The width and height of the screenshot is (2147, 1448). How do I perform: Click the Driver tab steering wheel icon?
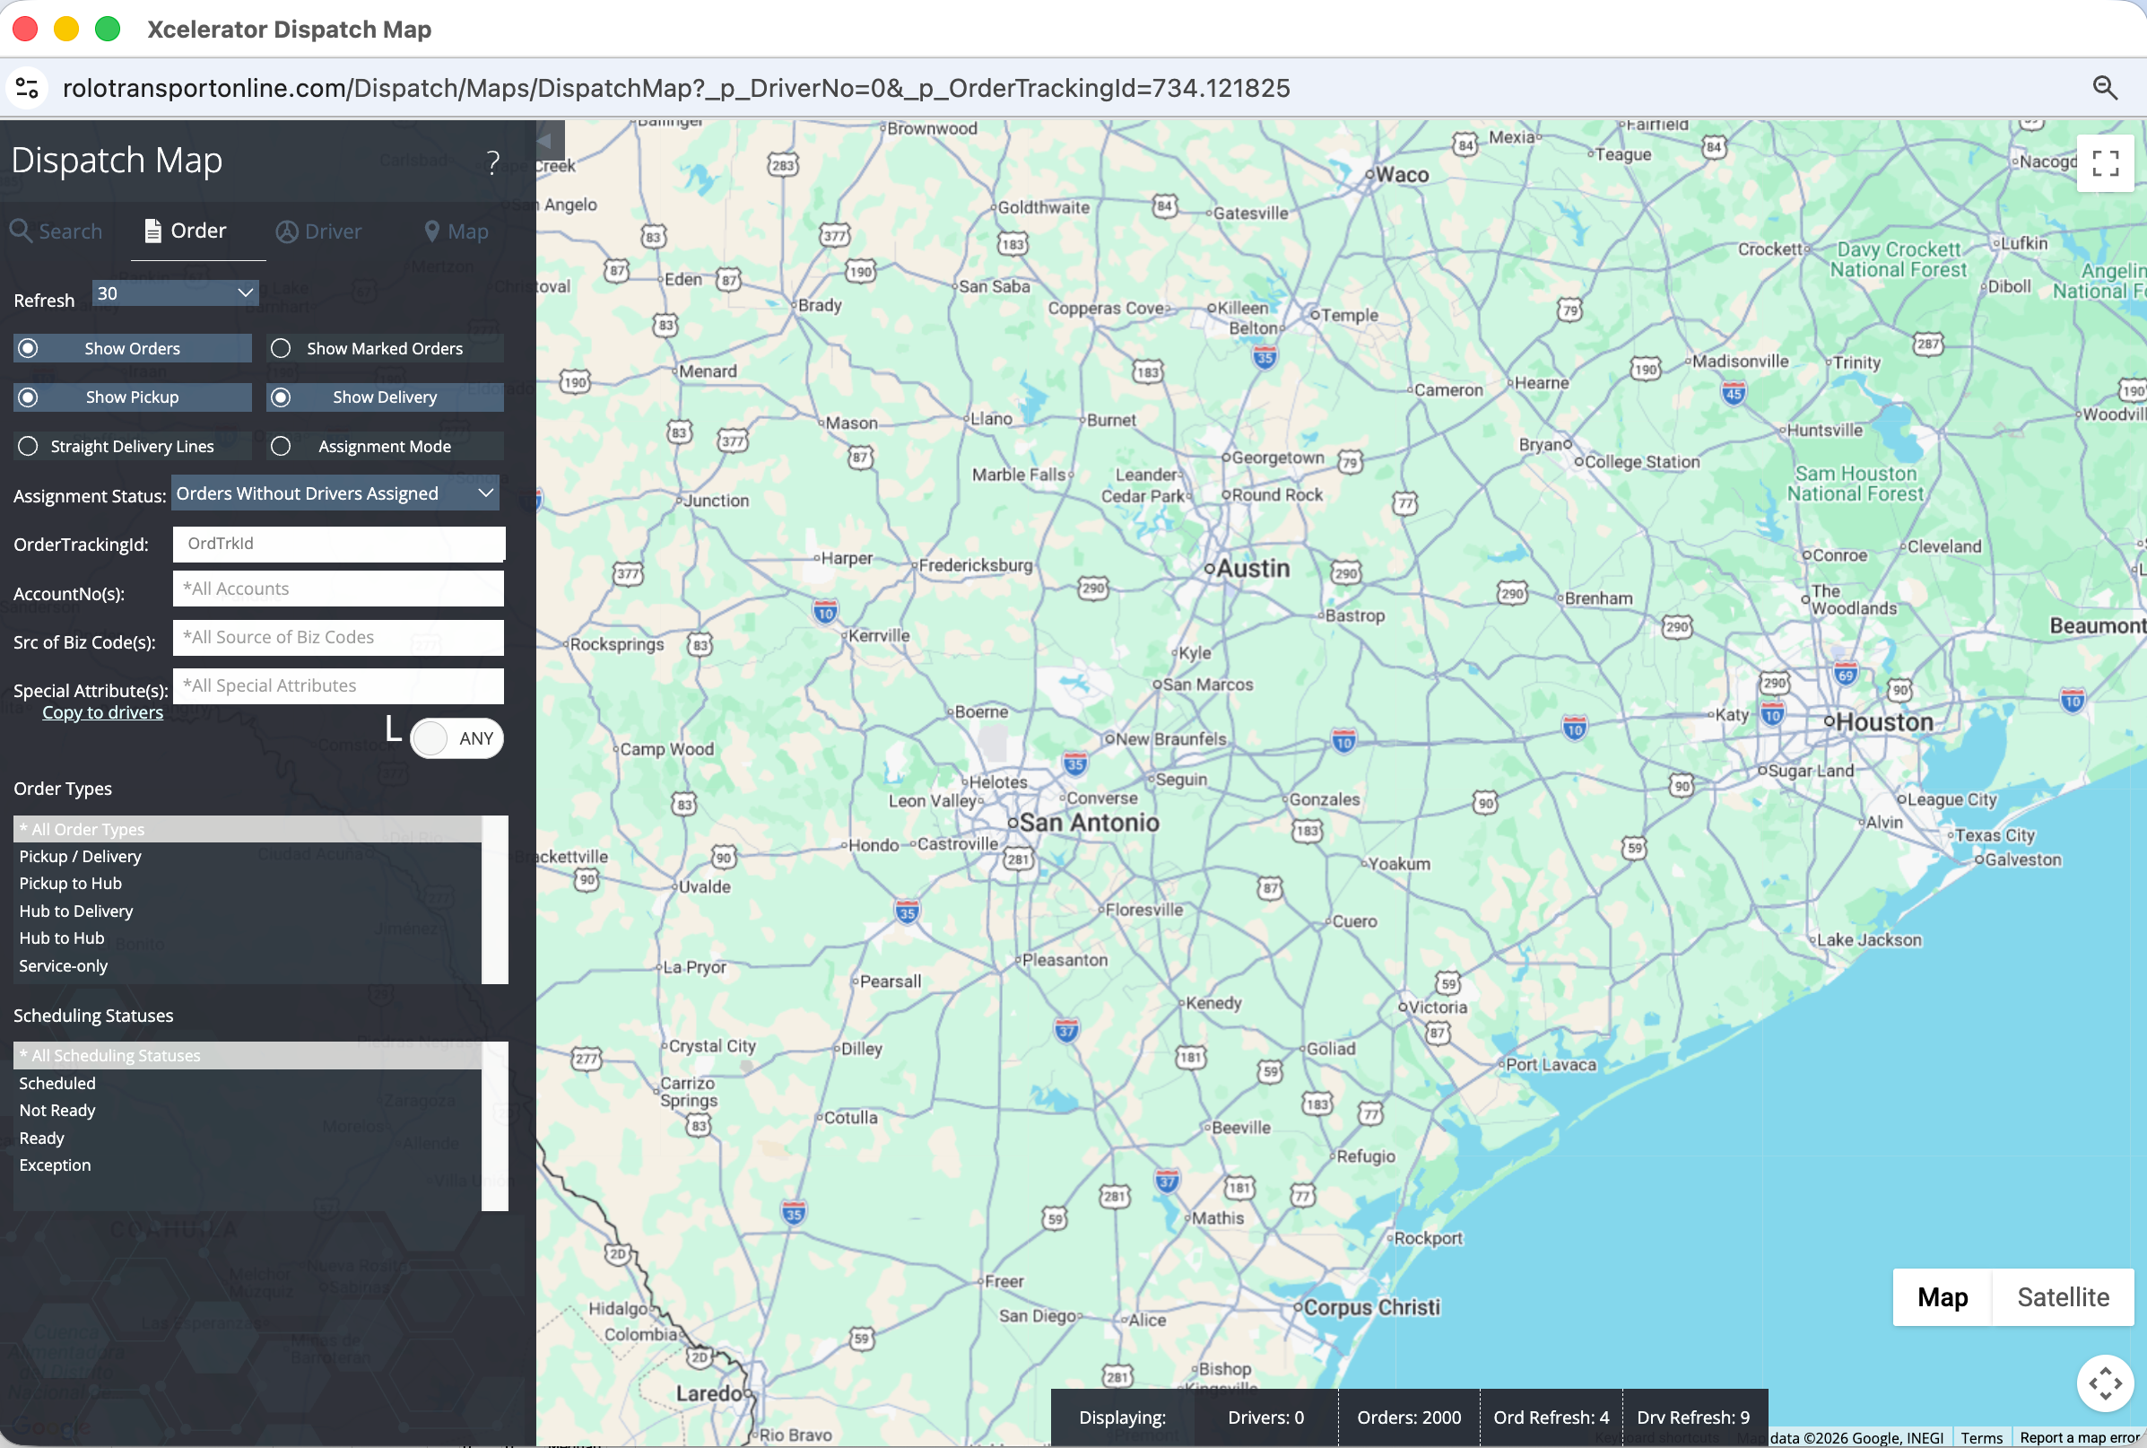tap(287, 231)
